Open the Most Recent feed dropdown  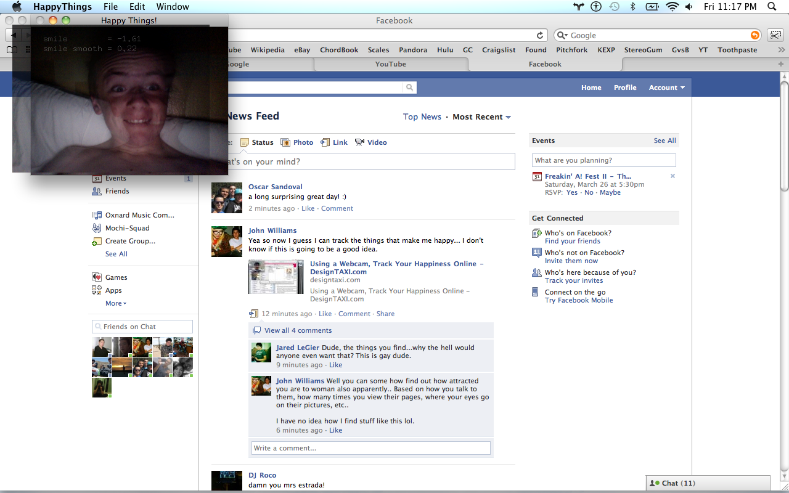(481, 117)
